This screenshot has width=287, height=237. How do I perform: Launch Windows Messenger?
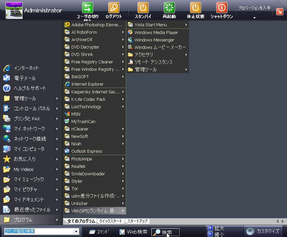click(157, 40)
